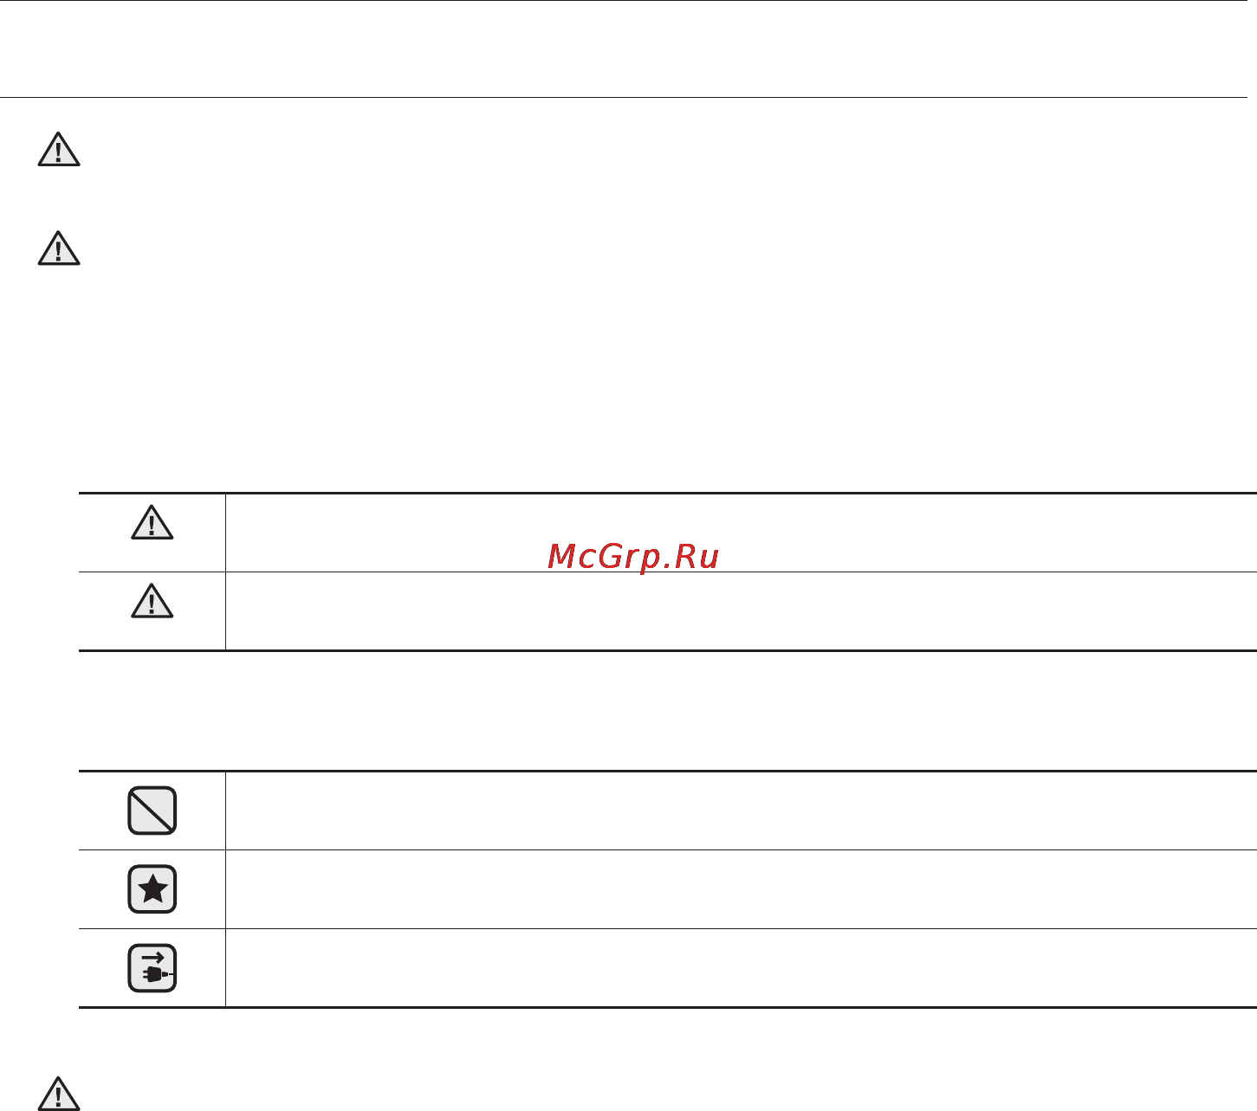Click the second warning triangle below the header line

[x=59, y=249]
